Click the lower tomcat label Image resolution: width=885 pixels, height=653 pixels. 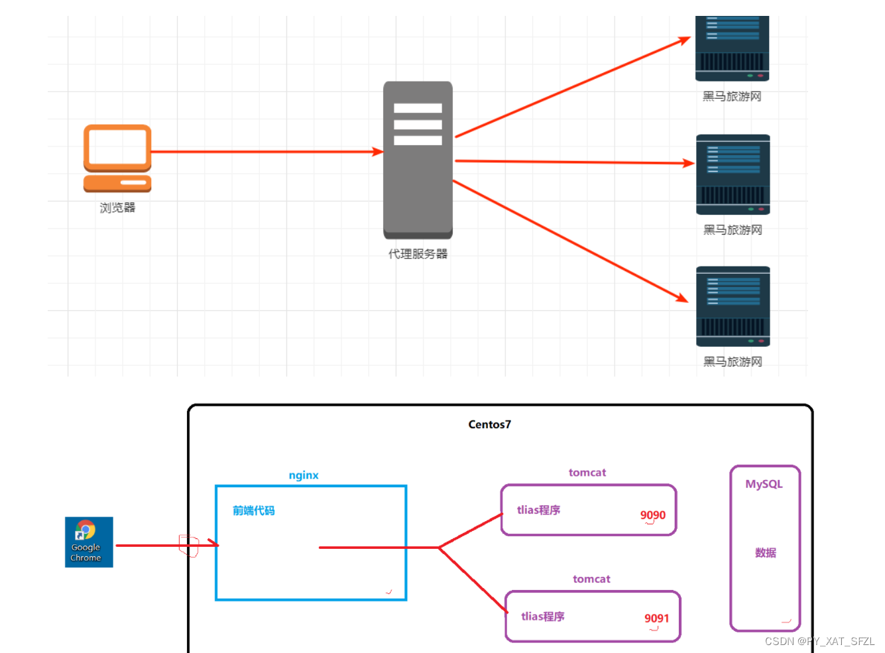591,579
